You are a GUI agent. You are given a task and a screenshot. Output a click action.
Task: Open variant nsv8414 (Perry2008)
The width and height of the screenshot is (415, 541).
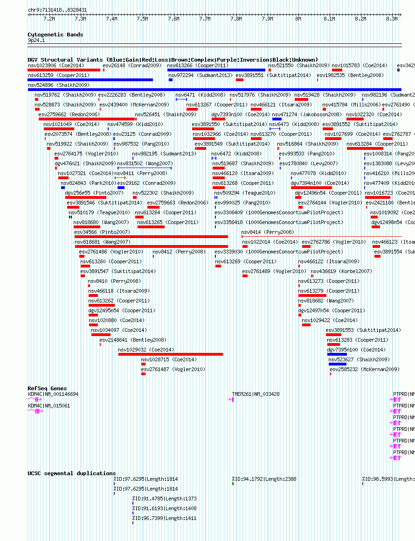coord(268,232)
